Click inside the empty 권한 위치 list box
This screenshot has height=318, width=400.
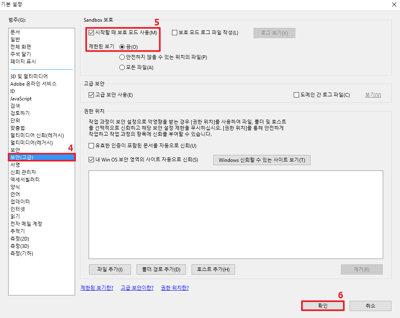[x=235, y=214]
